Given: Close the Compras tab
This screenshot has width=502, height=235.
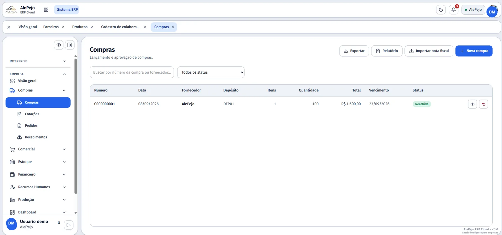Looking at the screenshot, I should click(x=173, y=27).
